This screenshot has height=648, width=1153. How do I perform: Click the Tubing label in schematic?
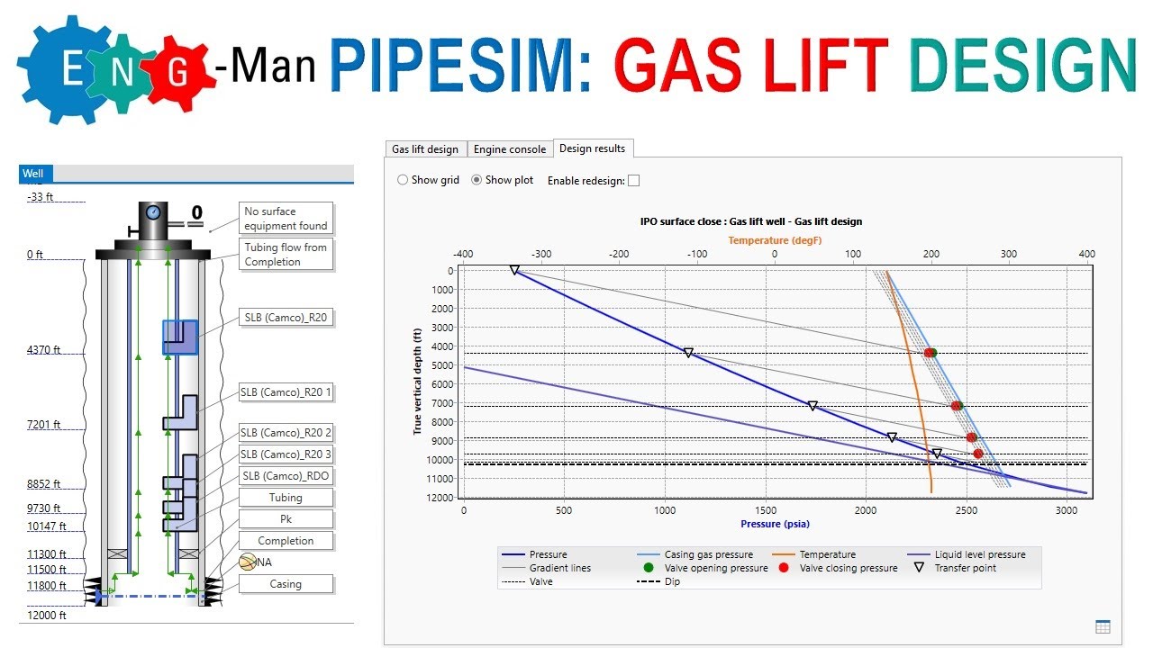tap(286, 498)
